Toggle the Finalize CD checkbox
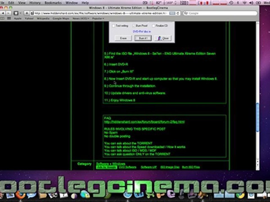This screenshot has height=202, width=270. click(154, 26)
